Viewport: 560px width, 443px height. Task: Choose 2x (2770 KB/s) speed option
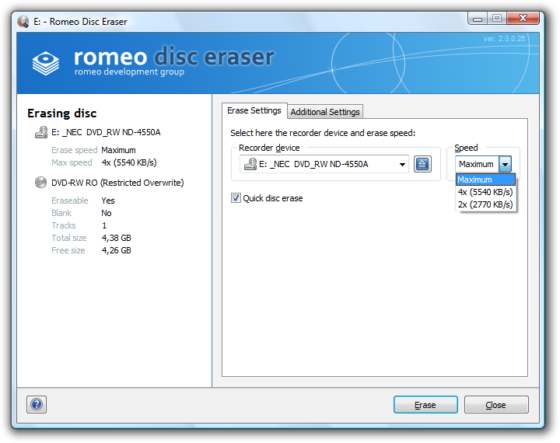tap(485, 204)
